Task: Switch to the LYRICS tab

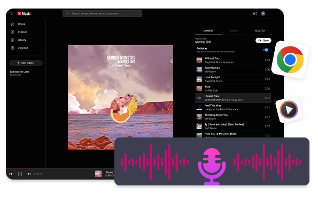Action: tap(234, 31)
